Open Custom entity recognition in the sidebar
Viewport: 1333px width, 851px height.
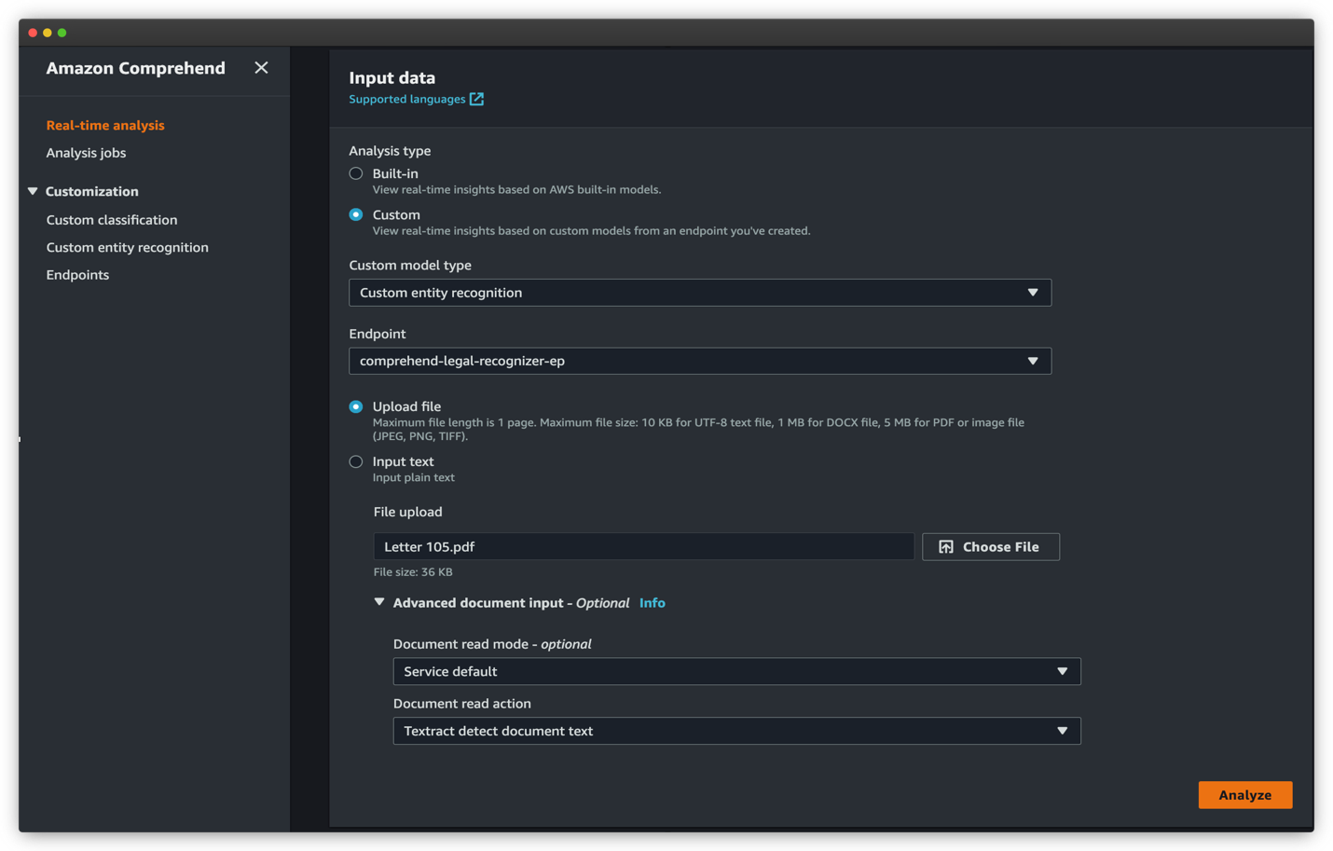click(x=127, y=247)
